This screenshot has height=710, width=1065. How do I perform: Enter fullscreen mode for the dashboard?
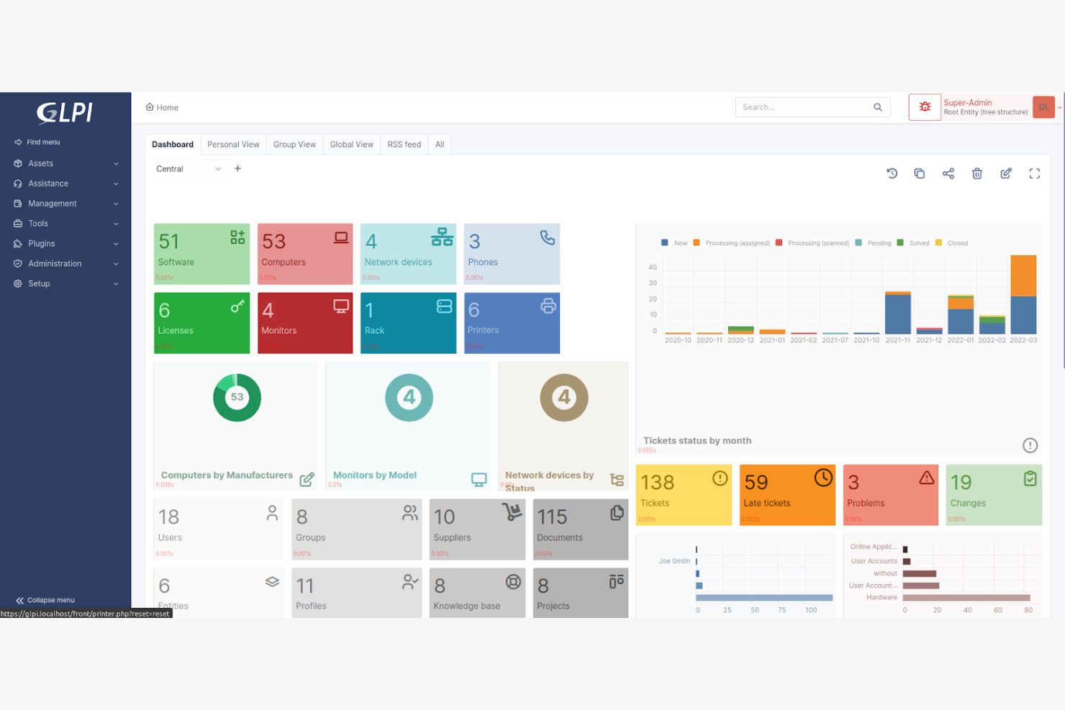click(x=1035, y=173)
